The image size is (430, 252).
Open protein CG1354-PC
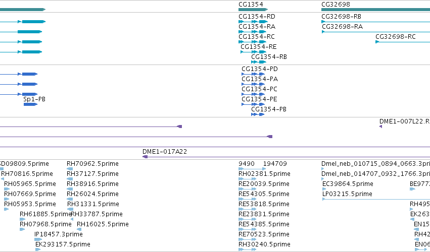[259, 90]
